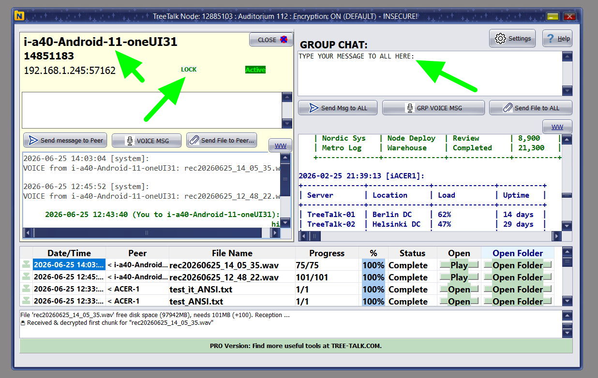The image size is (598, 378).
Task: Select the 2026-06-25 14:03 date cell
Action: (69, 265)
